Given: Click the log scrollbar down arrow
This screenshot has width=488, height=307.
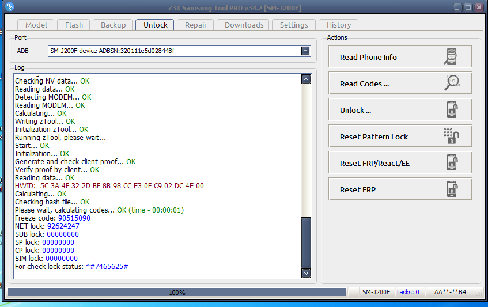Looking at the screenshot, I should click(307, 273).
